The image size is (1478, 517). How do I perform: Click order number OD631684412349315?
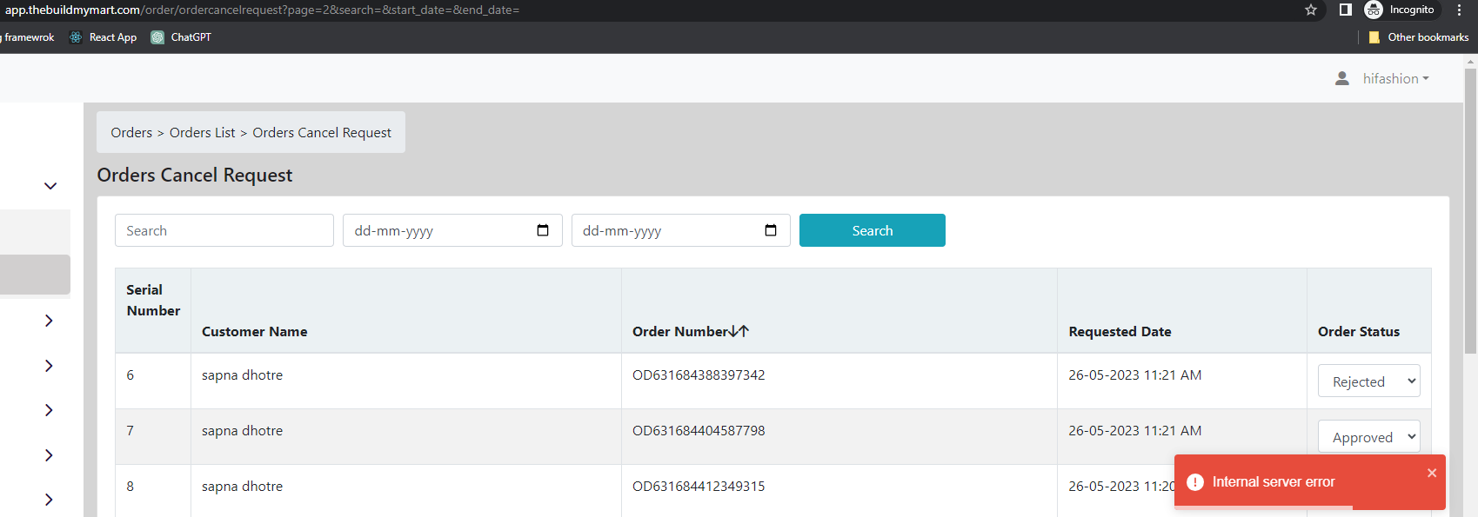699,486
